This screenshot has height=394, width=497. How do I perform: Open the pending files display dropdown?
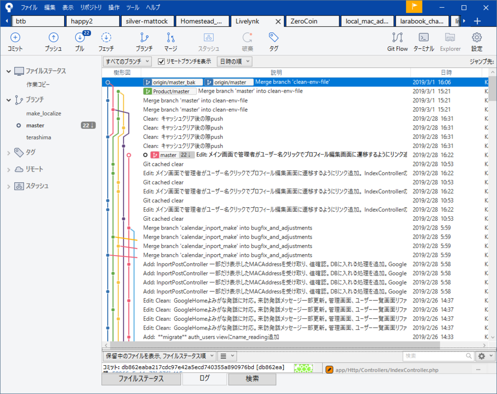pyautogui.click(x=159, y=356)
